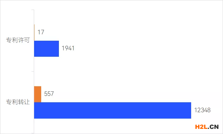Image resolution: width=223 pixels, height=134 pixels.
Task: Click the right end of the 12348 bar
Action: point(190,110)
